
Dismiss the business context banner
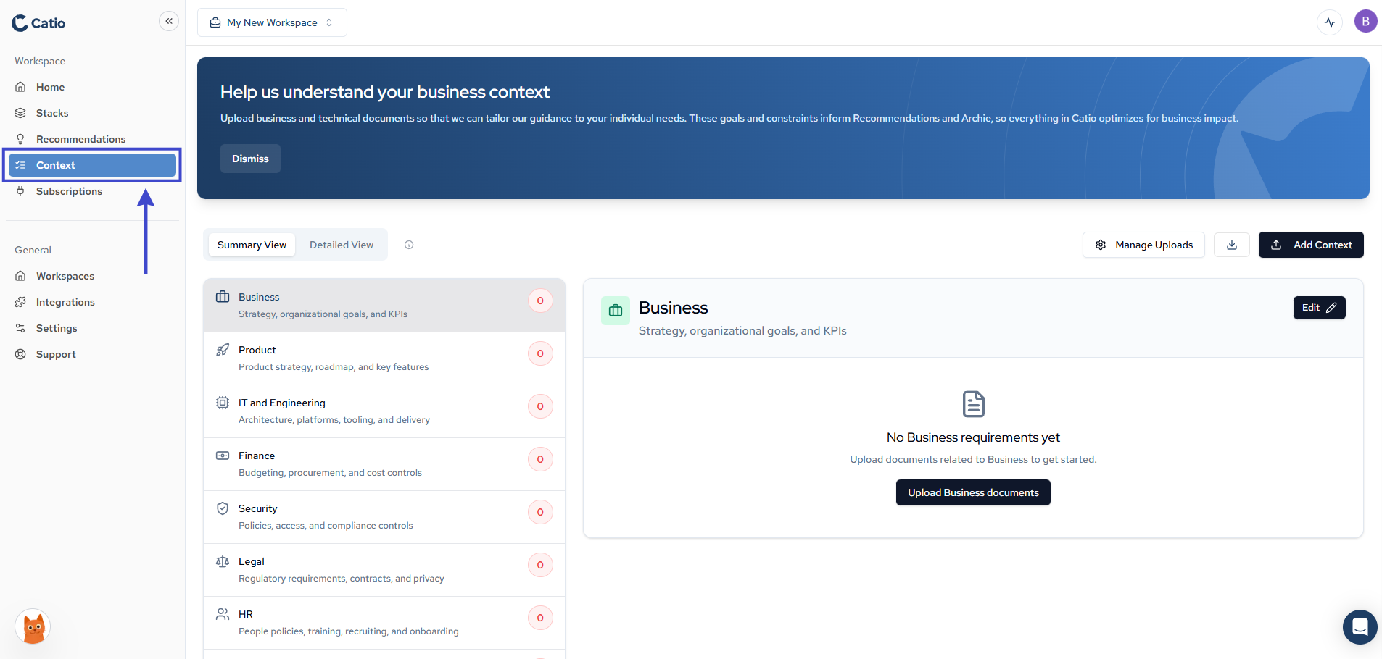(x=250, y=159)
